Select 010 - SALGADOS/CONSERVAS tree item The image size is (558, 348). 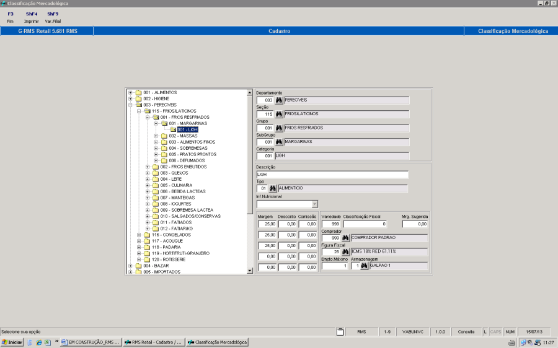pos(190,216)
